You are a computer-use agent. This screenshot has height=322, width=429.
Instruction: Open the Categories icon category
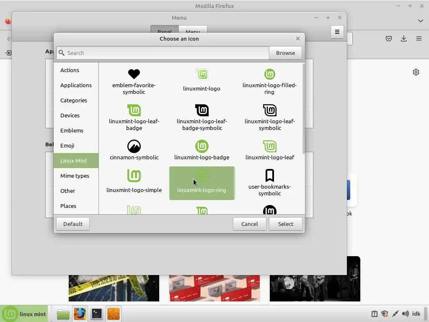[76, 100]
